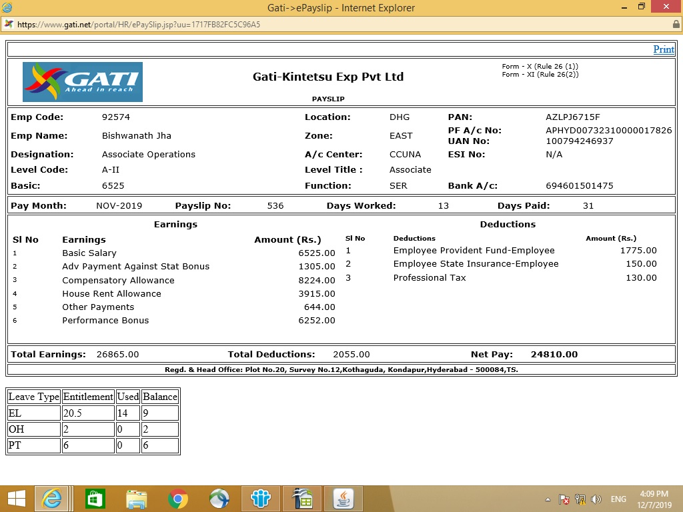Click the site favicon in the address bar
Viewport: 683px width, 512px height.
8,25
